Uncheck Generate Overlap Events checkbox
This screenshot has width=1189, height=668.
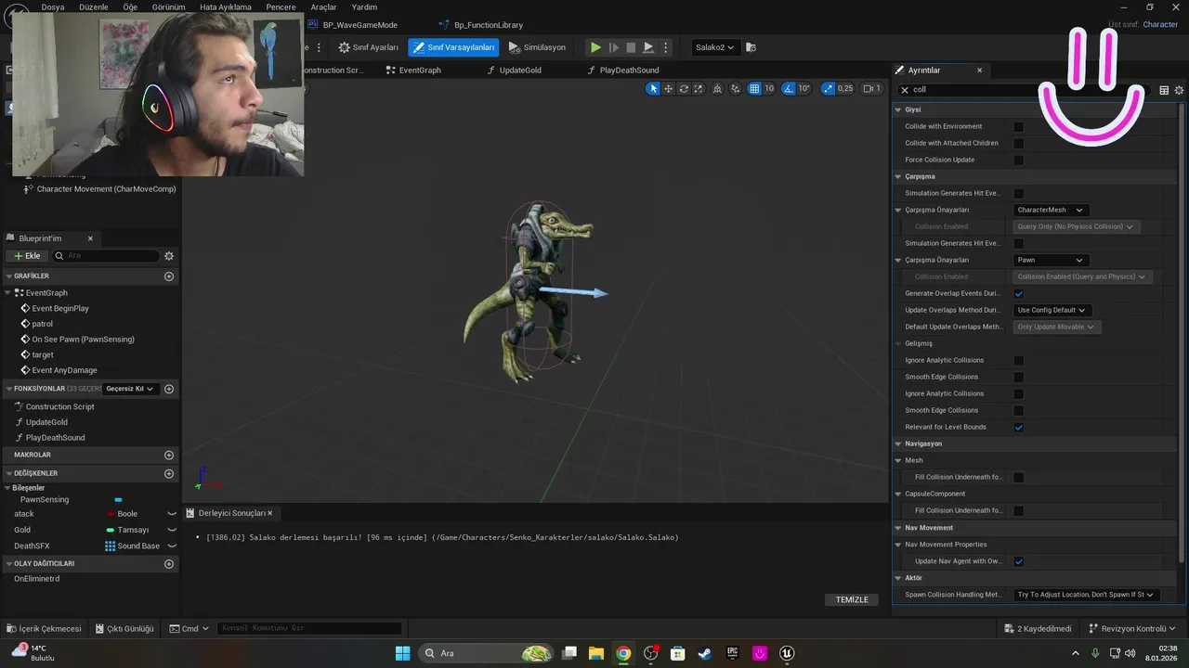coord(1018,293)
